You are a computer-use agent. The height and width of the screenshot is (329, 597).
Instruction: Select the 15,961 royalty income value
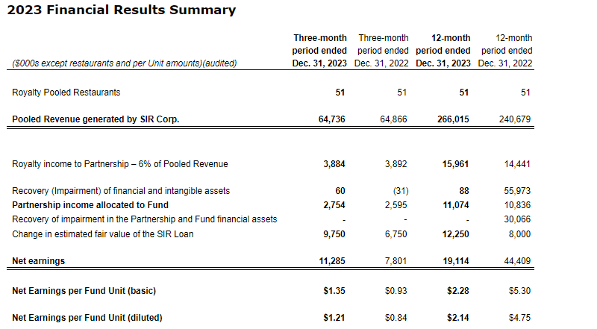(456, 164)
